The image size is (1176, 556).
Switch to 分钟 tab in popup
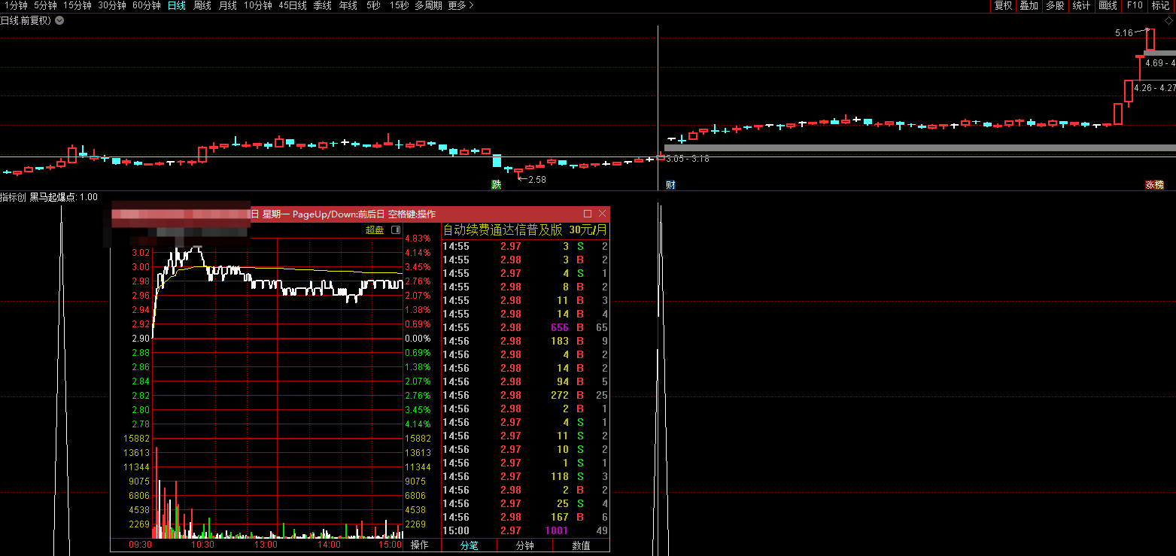tap(524, 545)
